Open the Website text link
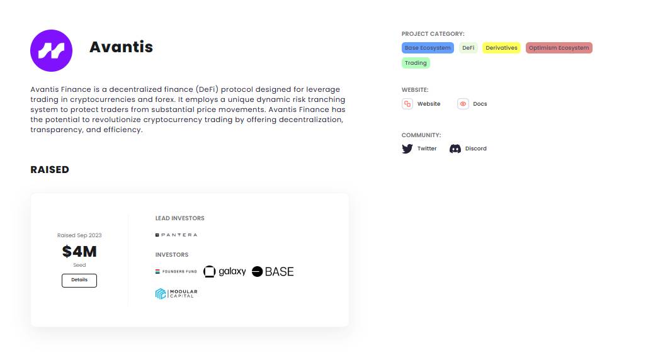 429,104
